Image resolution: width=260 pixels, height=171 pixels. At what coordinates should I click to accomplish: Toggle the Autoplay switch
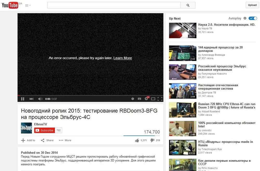253,18
